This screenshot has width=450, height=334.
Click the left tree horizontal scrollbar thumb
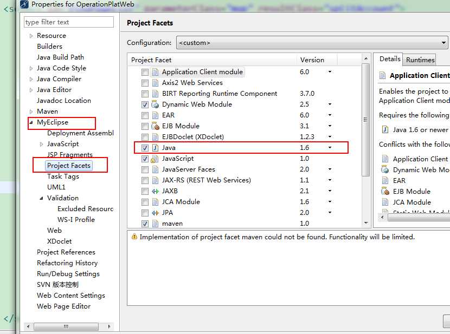point(66,326)
